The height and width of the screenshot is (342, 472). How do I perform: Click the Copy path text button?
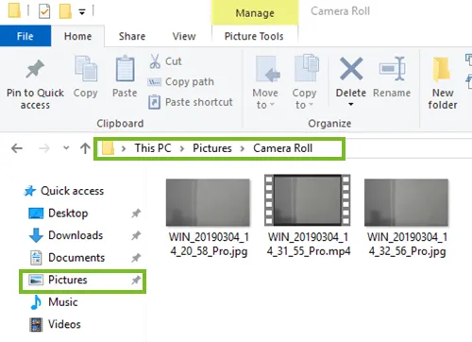(x=190, y=82)
